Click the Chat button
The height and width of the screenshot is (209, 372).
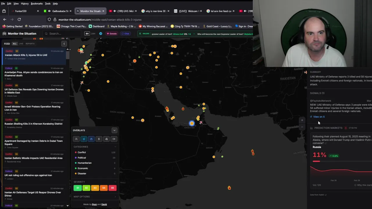[126, 34]
